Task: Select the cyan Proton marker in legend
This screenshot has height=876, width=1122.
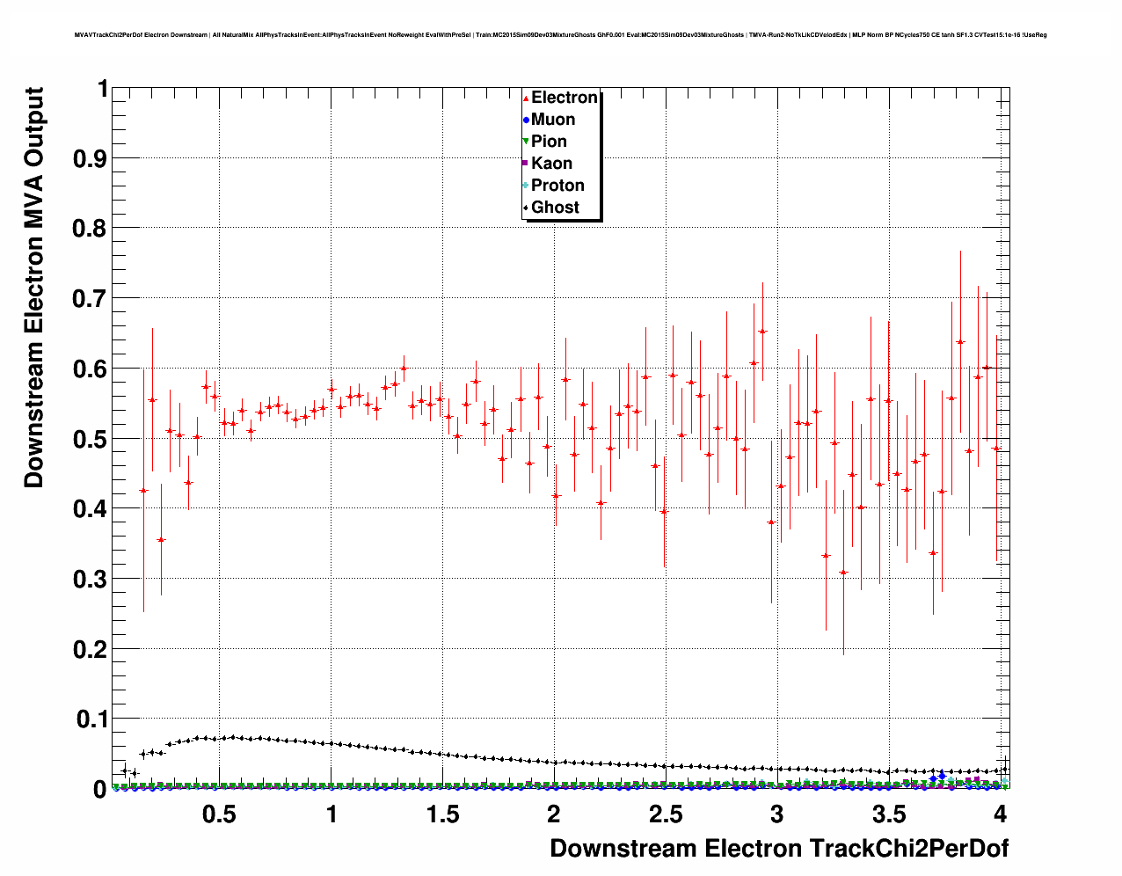Action: [526, 186]
